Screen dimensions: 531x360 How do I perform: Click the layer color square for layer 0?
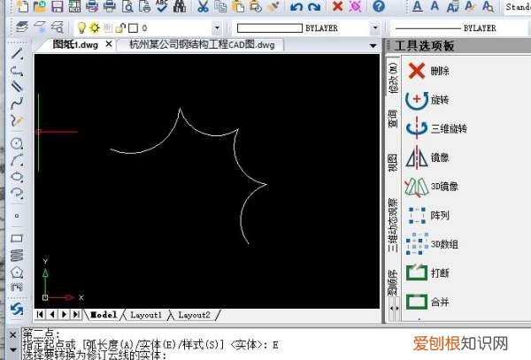(133, 28)
